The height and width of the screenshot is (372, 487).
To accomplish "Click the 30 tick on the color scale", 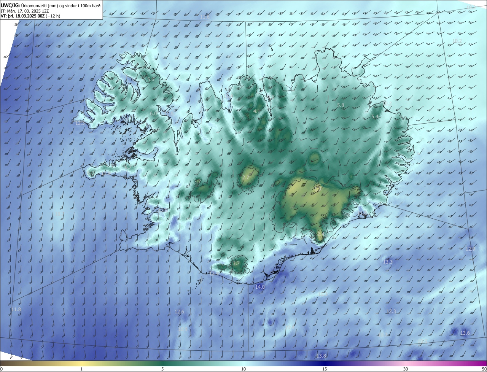I will [406, 369].
